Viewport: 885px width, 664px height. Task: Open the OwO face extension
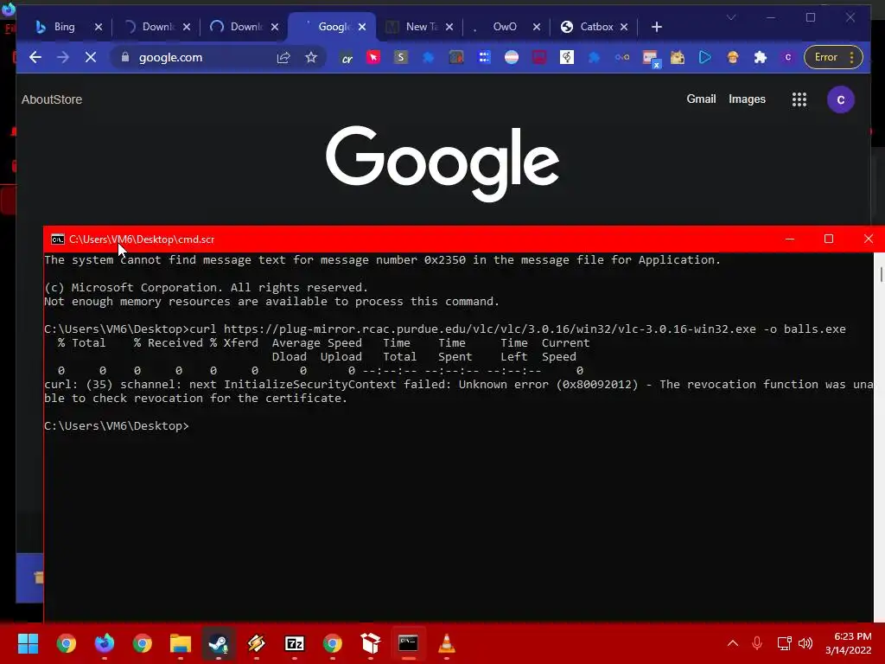point(622,57)
